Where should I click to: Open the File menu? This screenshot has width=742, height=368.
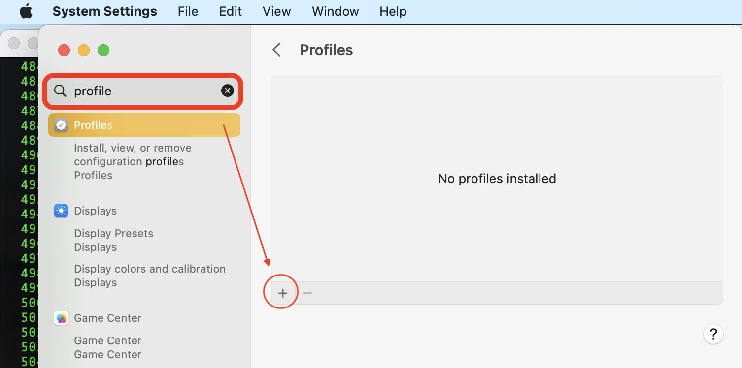point(188,11)
